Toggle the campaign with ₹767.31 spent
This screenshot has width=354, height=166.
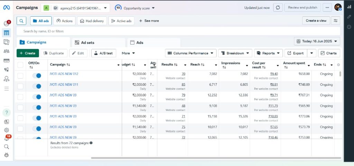point(37,97)
